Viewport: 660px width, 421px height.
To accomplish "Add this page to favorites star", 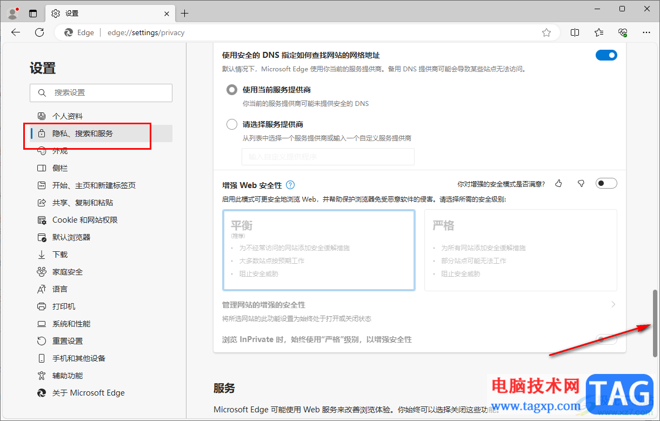I will click(x=546, y=32).
